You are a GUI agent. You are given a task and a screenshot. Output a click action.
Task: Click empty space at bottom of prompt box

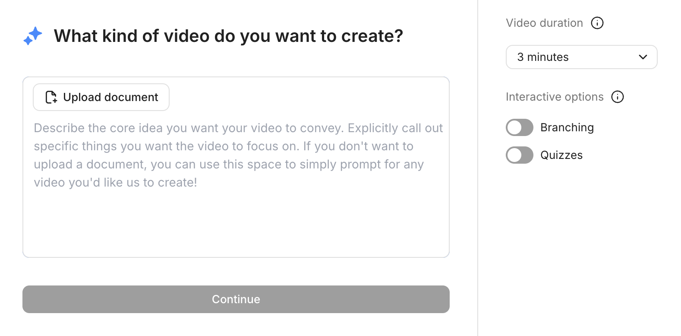click(236, 238)
